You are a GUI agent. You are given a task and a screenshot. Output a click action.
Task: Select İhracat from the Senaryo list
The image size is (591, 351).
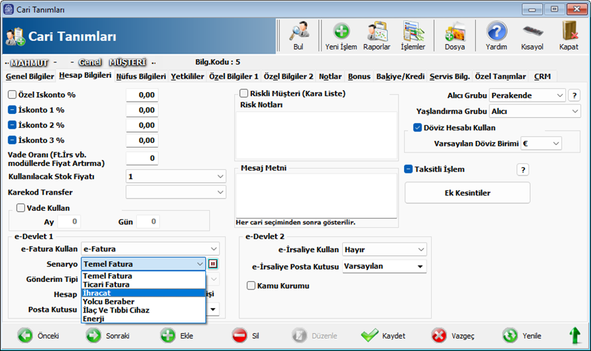[x=99, y=293]
